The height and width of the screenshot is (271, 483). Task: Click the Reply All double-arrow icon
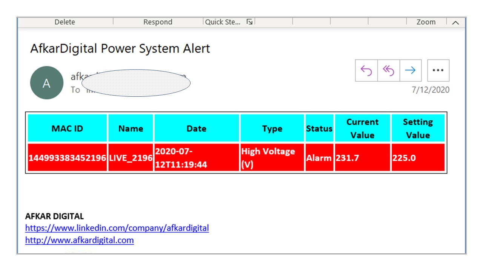pos(388,70)
